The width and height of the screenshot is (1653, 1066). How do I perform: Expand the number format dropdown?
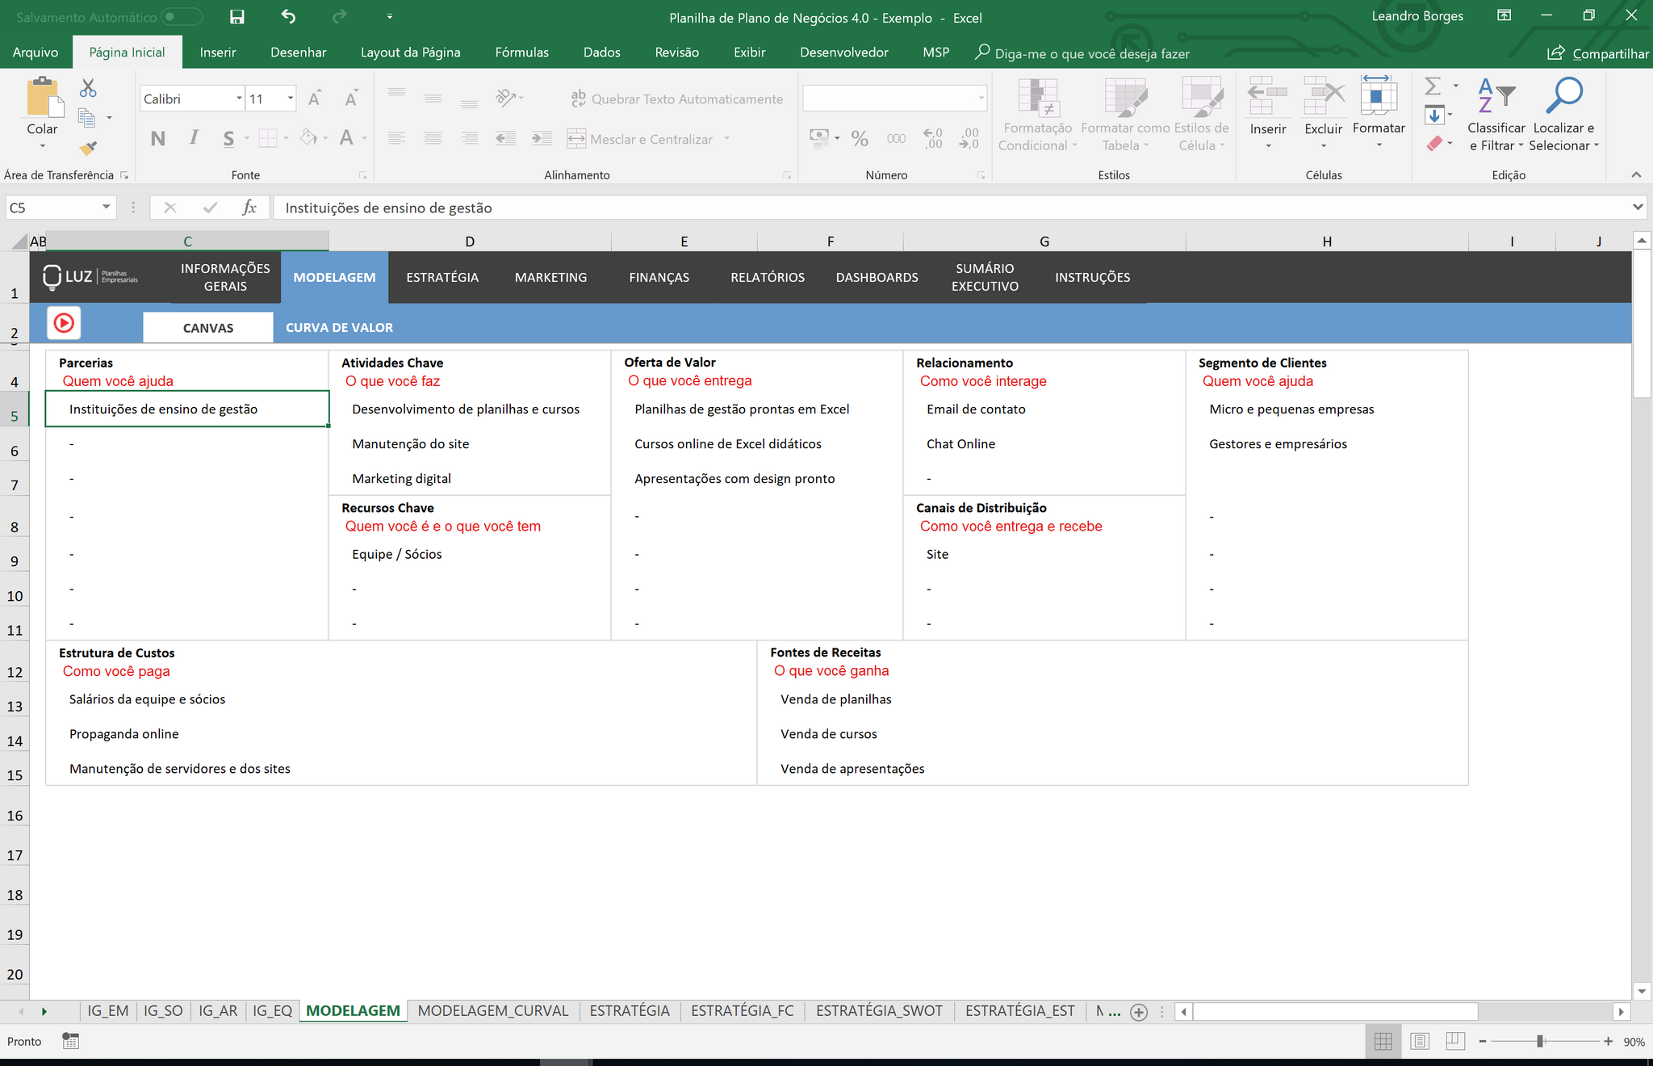981,99
